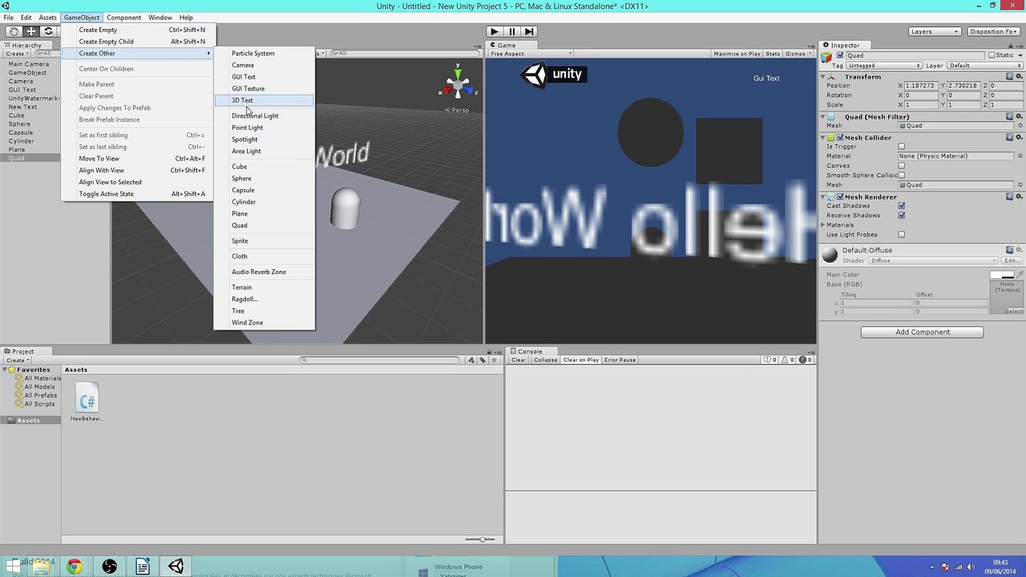Open the Gizmos dropdown in Game view
Viewport: 1026px width, 577px height.
(798, 54)
